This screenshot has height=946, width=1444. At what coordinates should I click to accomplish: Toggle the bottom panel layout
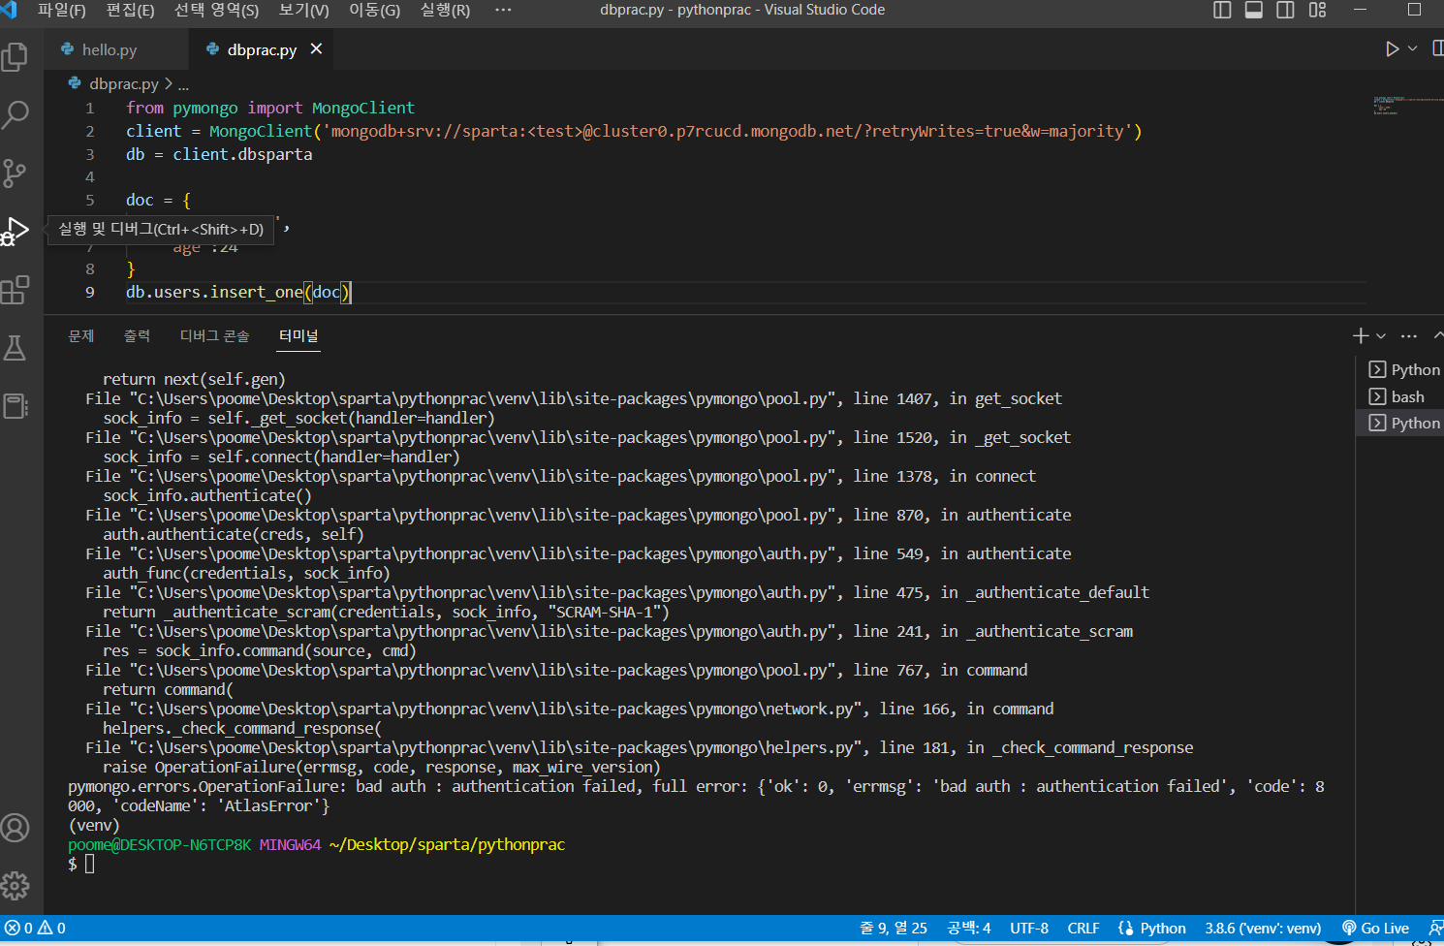click(x=1254, y=10)
